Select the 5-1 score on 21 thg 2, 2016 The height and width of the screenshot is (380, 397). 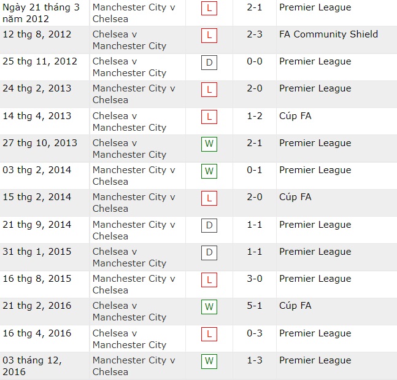pos(255,306)
